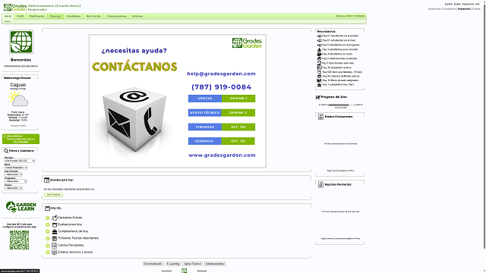Screen dimensions: 486x273
Task: Expand Cumpleaños de hoy green toggle
Action: pyautogui.click(x=47, y=231)
